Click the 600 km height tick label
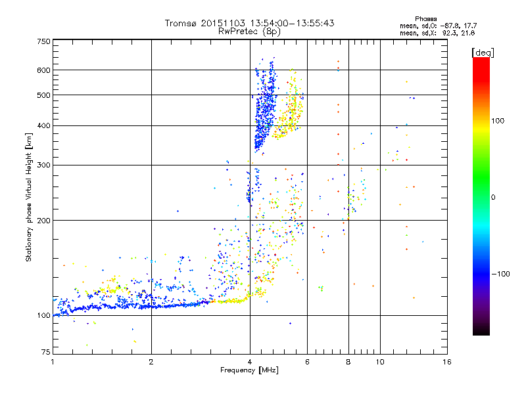Viewport: 526px width, 394px height. tap(43, 70)
